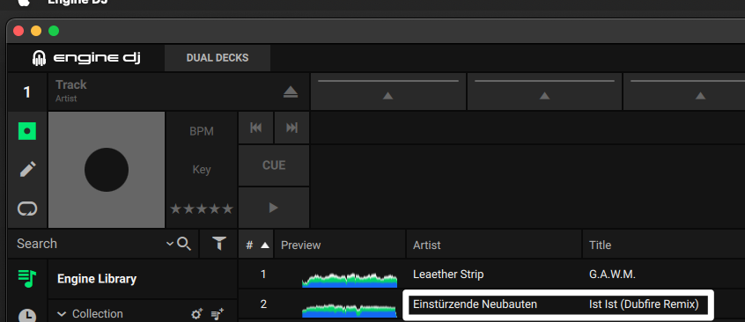Preview waveform of track 2
Viewport: 745px width, 322px height.
point(350,311)
